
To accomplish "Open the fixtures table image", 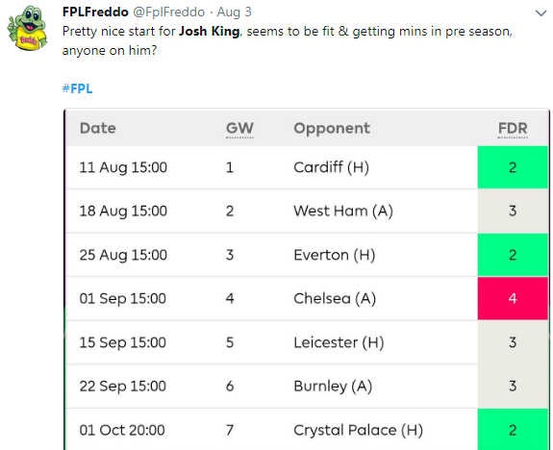I will (x=307, y=279).
